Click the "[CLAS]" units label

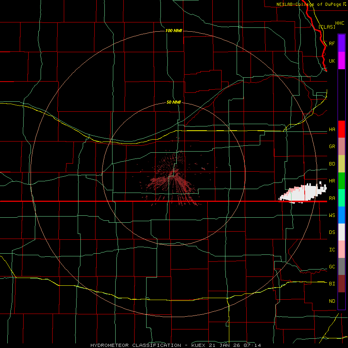pos(327,27)
